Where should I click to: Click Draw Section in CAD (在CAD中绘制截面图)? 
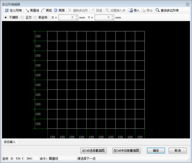[127, 150]
